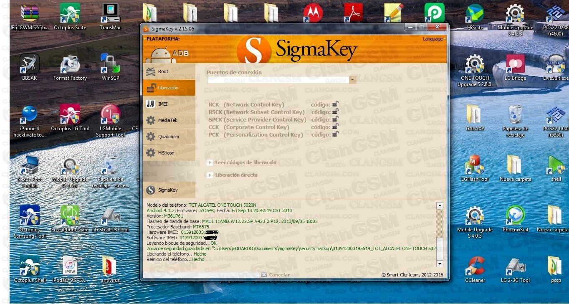Switch to the IMEI section

(x=169, y=104)
